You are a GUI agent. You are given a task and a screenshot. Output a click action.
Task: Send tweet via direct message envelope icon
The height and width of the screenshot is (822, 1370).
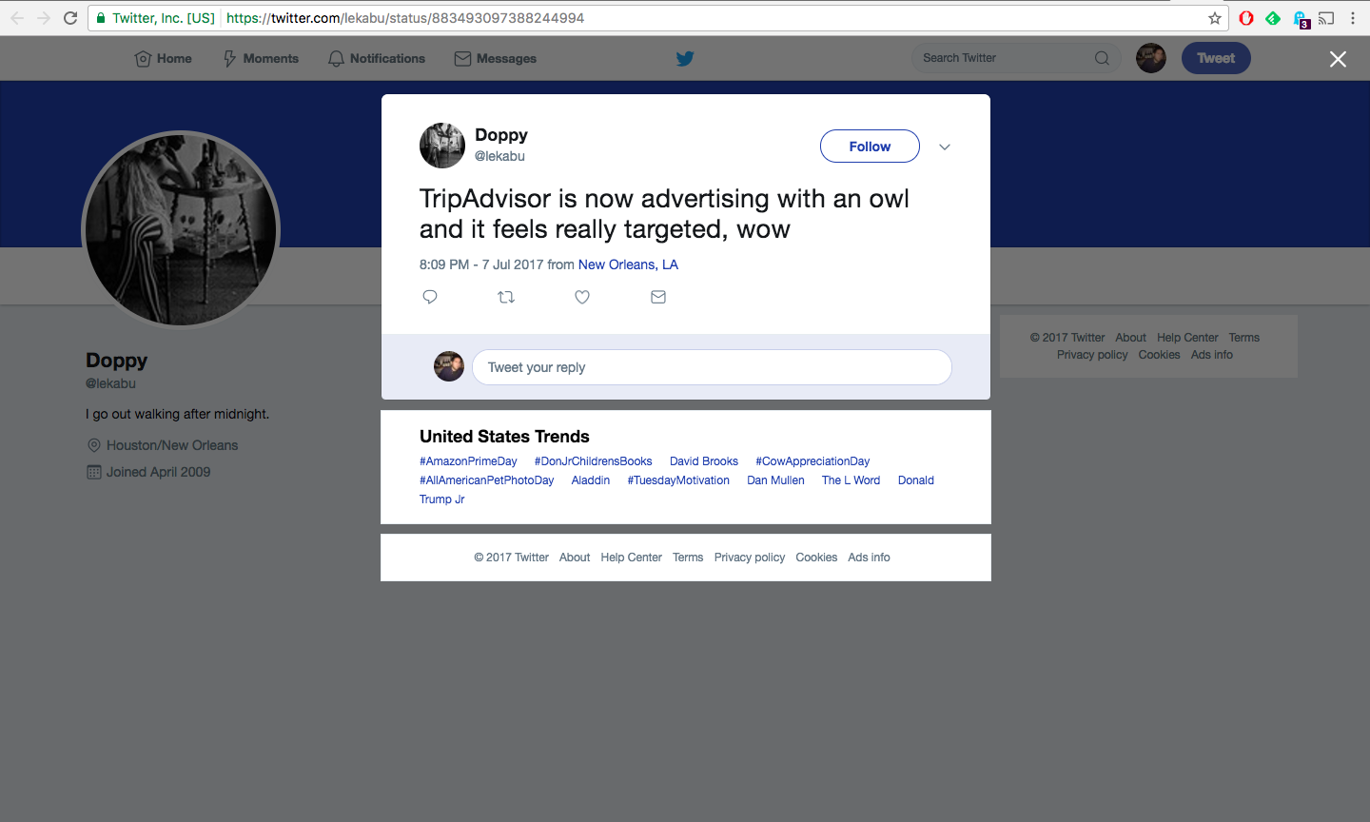pyautogui.click(x=658, y=297)
